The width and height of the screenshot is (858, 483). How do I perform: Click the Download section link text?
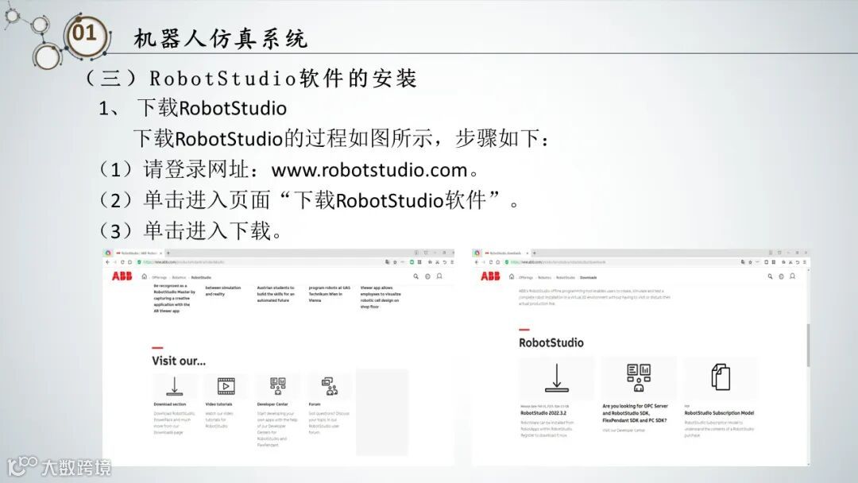click(x=170, y=404)
